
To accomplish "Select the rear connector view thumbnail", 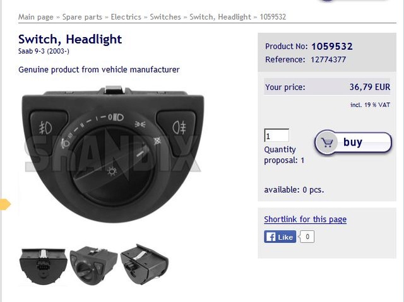I will [43, 266].
